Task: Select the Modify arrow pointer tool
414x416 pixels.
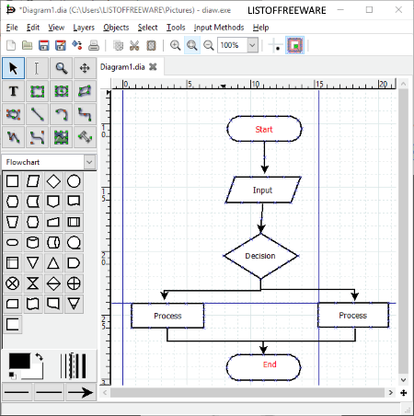Action: 13,68
